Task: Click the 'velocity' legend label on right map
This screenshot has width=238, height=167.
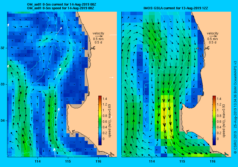Action: (x=213, y=33)
